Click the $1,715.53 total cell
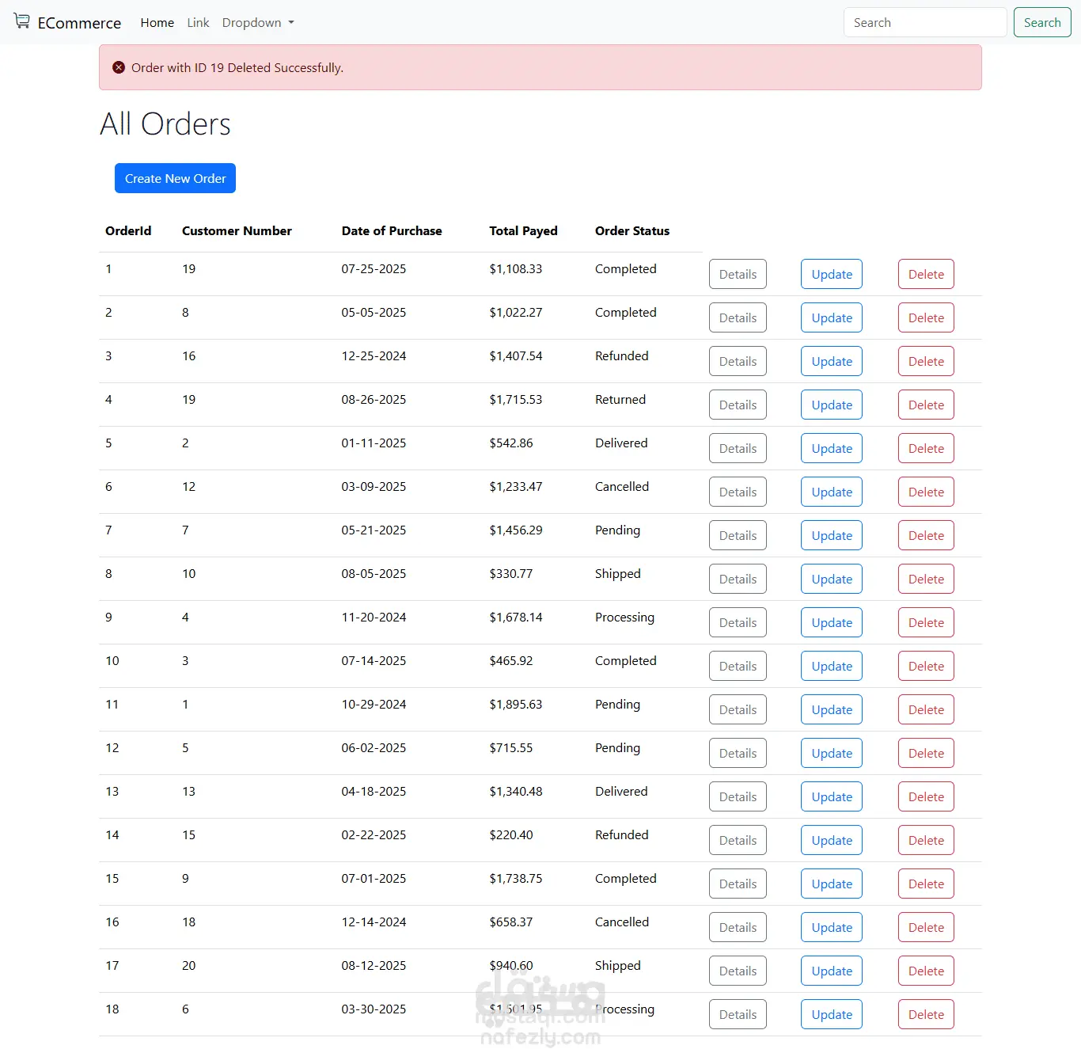The image size is (1081, 1049). pos(516,399)
